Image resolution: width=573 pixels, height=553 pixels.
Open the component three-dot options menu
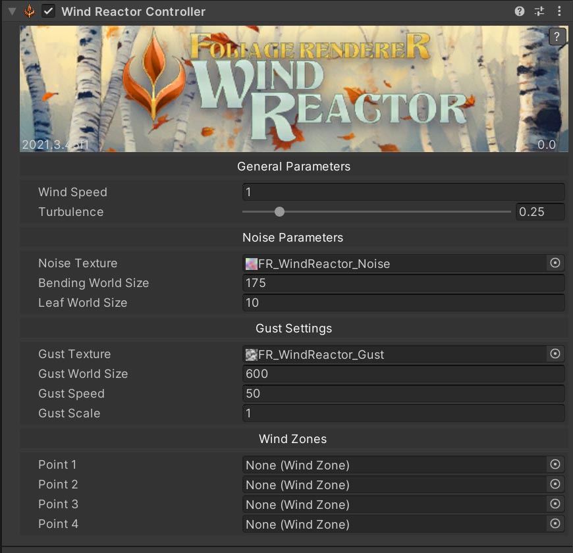pos(559,11)
